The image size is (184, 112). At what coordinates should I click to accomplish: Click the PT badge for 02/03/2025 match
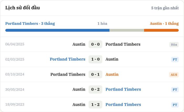175,59
